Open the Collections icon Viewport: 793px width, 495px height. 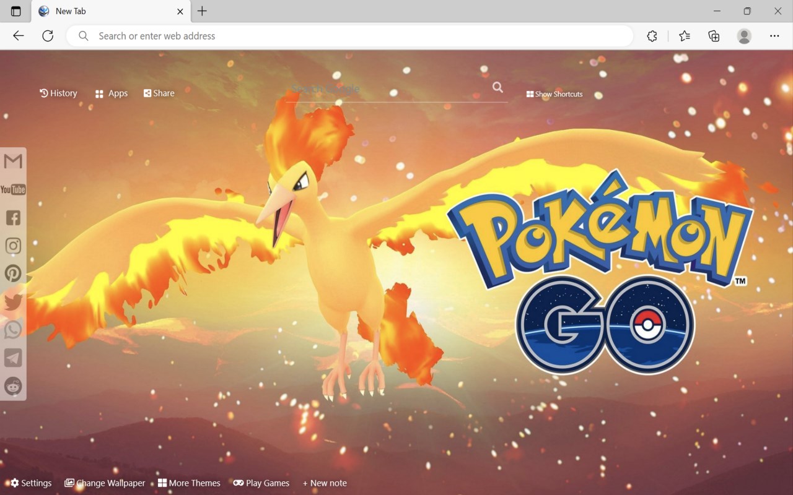714,36
